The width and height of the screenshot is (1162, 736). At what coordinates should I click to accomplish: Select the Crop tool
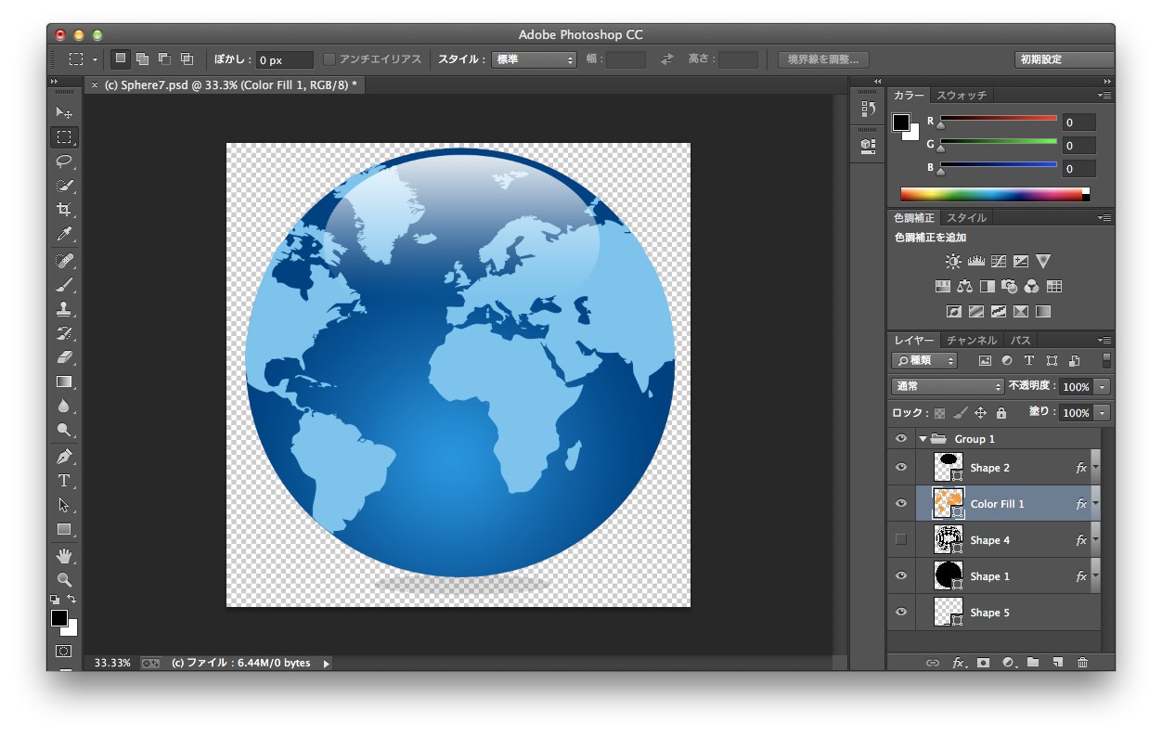64,210
